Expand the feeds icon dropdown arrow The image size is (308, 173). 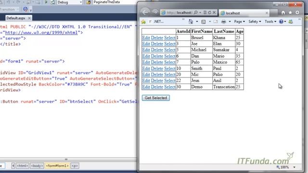point(210,22)
